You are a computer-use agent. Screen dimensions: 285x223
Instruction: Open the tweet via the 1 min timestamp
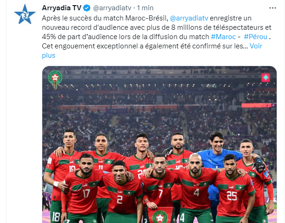tap(145, 8)
